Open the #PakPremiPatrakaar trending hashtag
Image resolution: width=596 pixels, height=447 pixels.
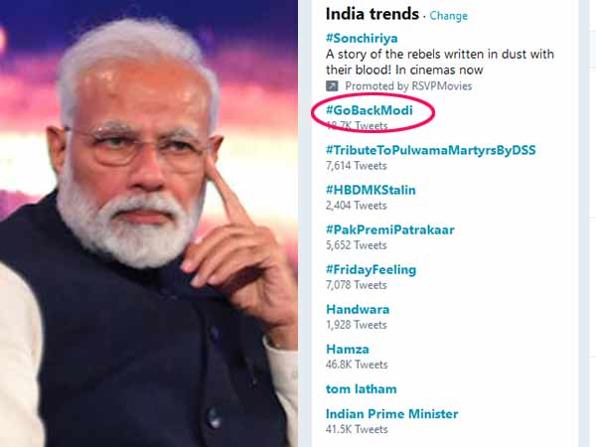(x=389, y=229)
